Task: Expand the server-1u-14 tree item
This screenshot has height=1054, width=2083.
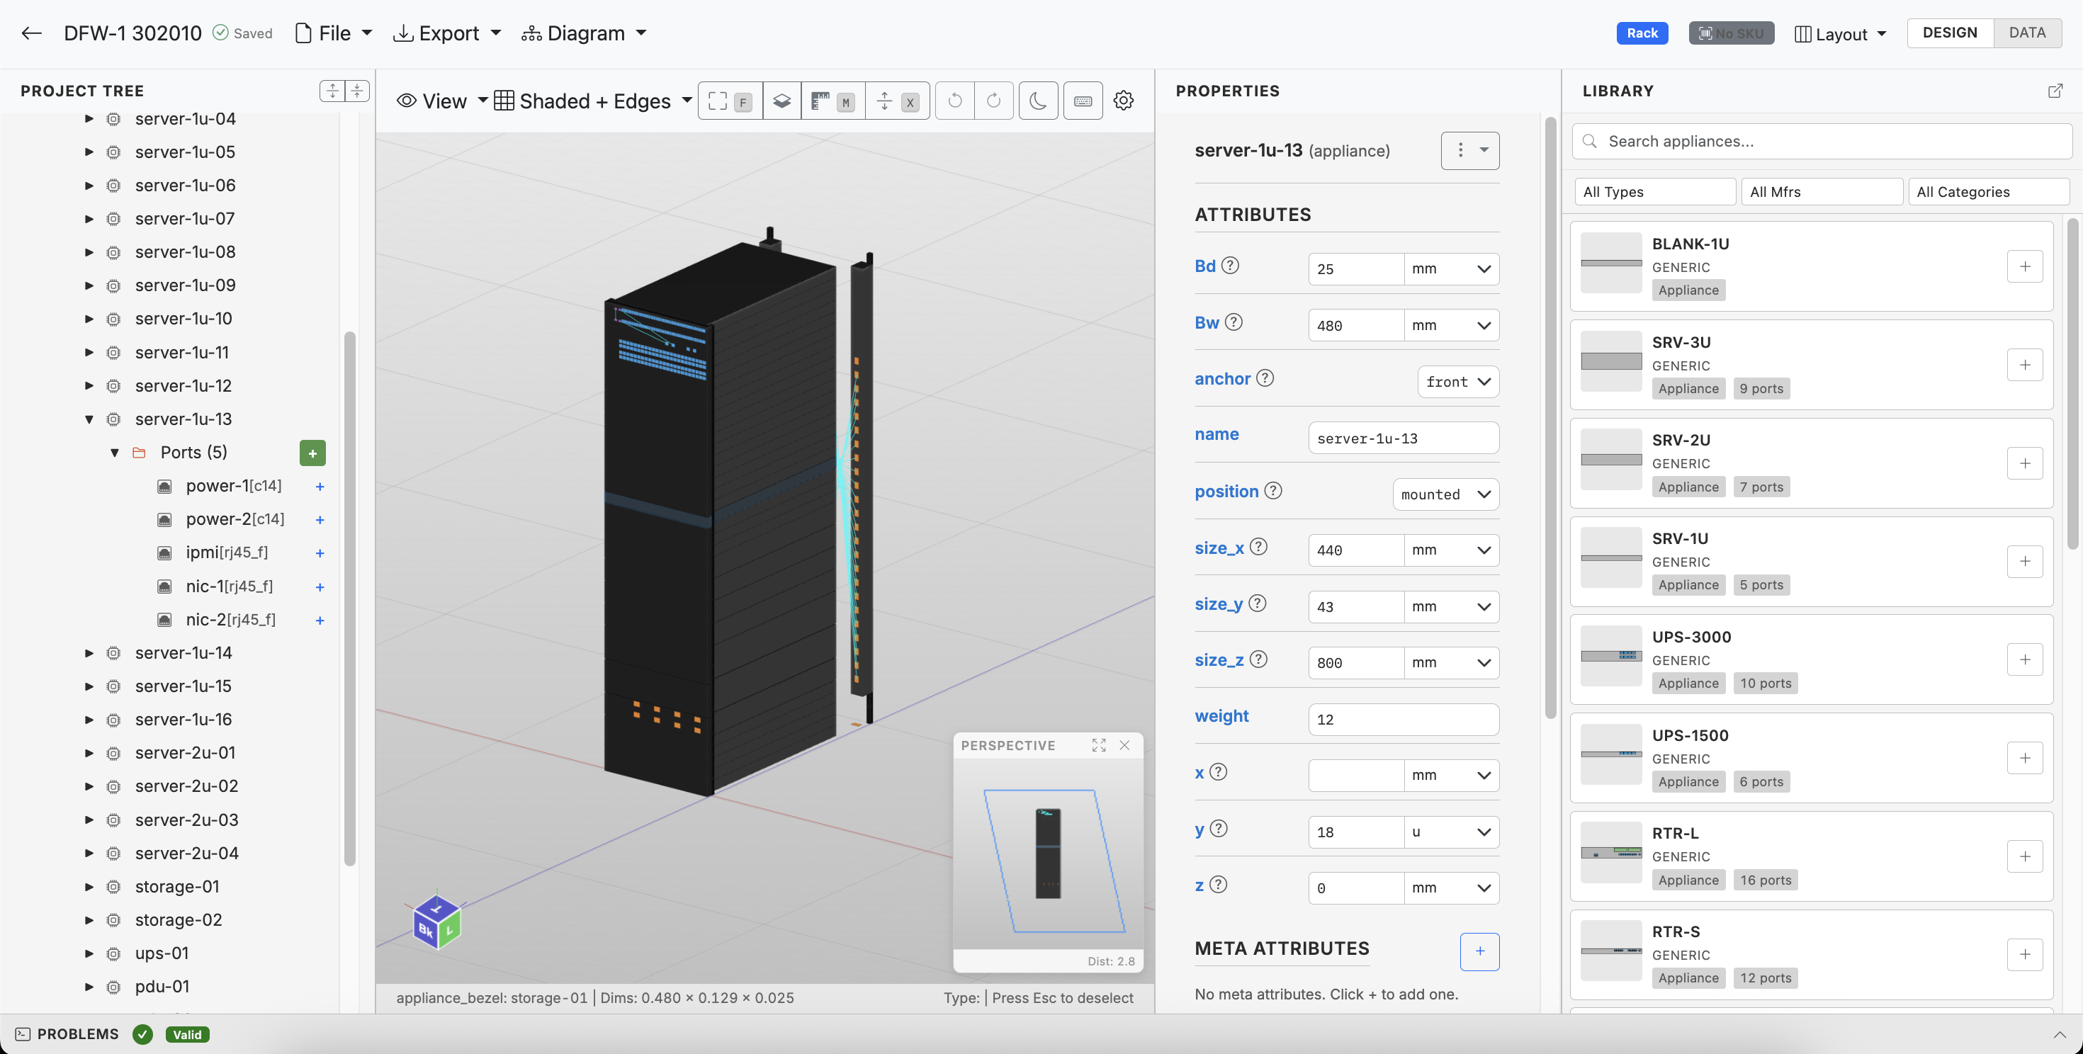Action: [x=89, y=652]
